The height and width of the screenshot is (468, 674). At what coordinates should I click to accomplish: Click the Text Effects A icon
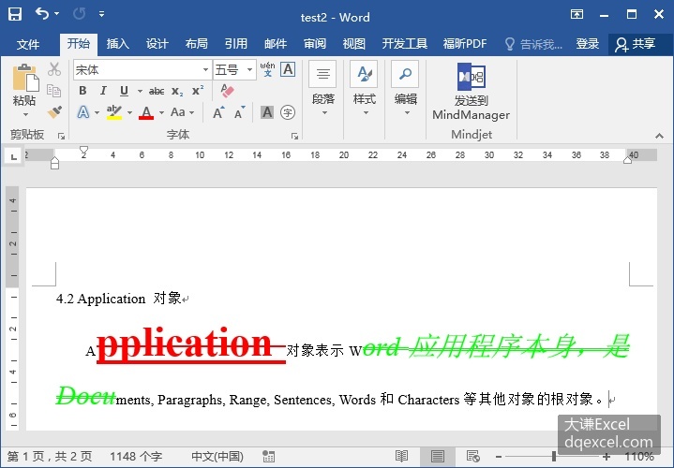83,112
